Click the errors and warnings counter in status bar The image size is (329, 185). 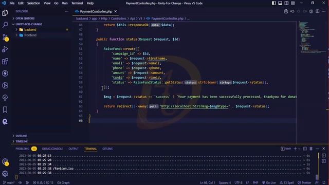tap(43, 183)
